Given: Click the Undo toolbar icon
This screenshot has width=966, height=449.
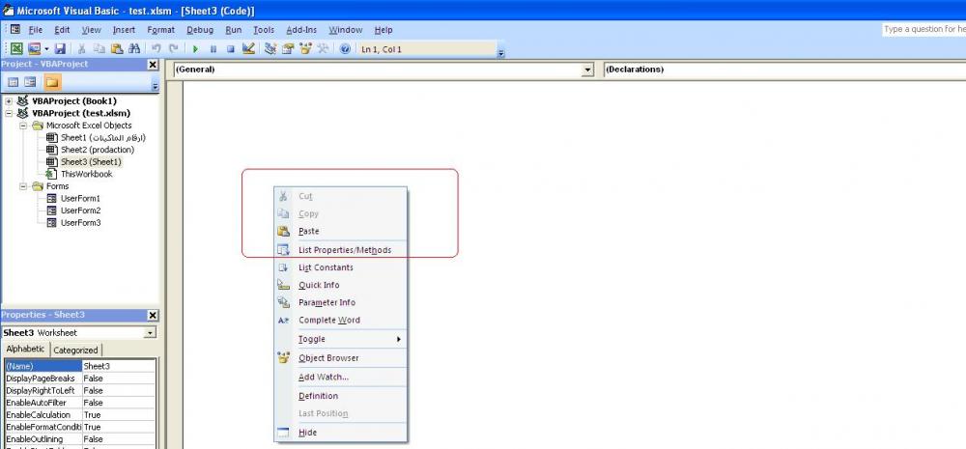Looking at the screenshot, I should coord(156,48).
